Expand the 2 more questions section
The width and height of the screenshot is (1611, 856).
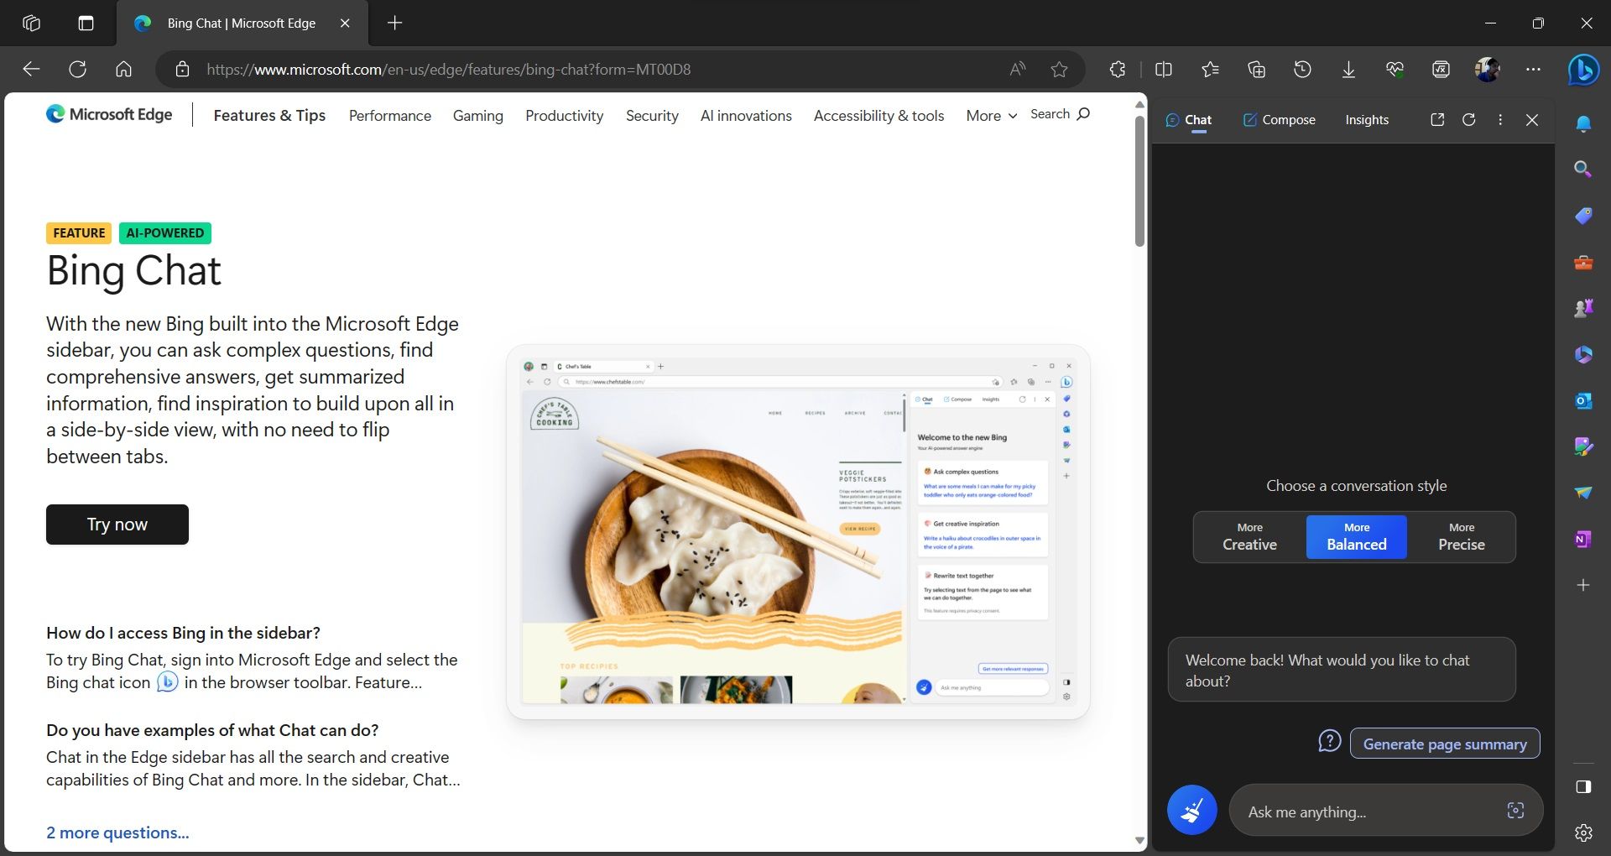pos(117,833)
